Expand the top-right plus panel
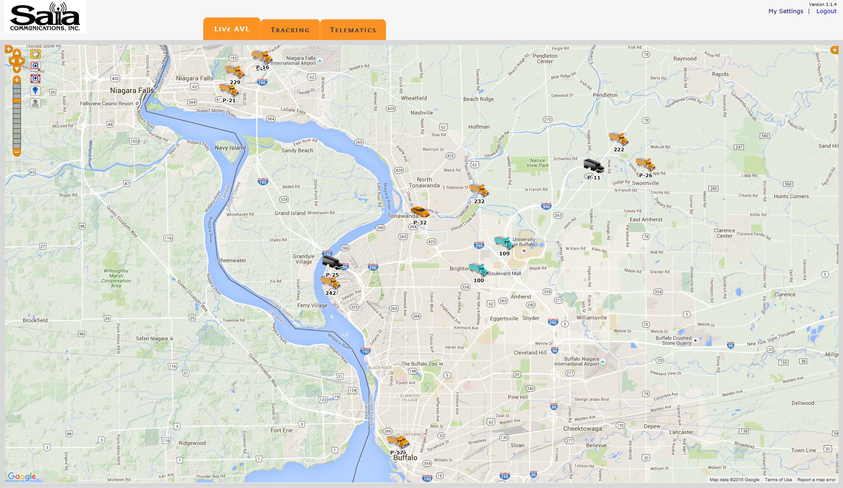This screenshot has width=843, height=488. pyautogui.click(x=834, y=50)
